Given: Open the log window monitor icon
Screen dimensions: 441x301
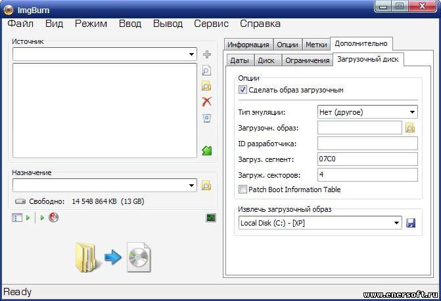Looking at the screenshot, I should (211, 218).
